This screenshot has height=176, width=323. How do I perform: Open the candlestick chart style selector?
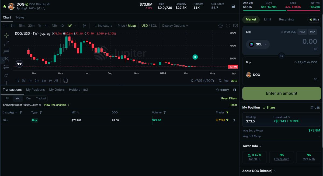[x=84, y=26]
